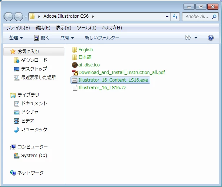
Task: Open the 共有 dropdown
Action: click(x=67, y=38)
